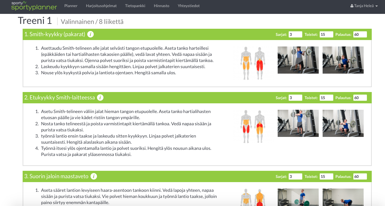This screenshot has width=385, height=206.
Task: Show info for Smith-kyykky (pakarat)
Action: coord(91,34)
